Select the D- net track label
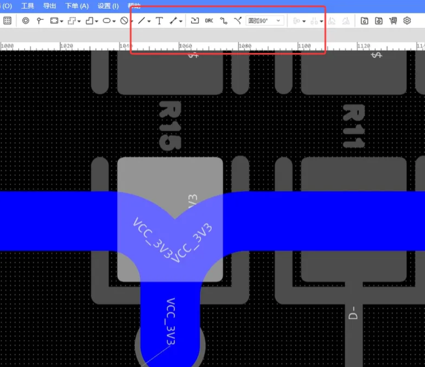This screenshot has height=367, width=425. point(353,313)
